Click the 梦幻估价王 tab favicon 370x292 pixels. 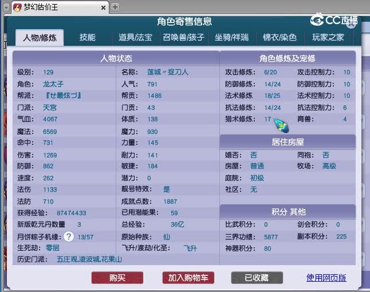tap(17, 7)
